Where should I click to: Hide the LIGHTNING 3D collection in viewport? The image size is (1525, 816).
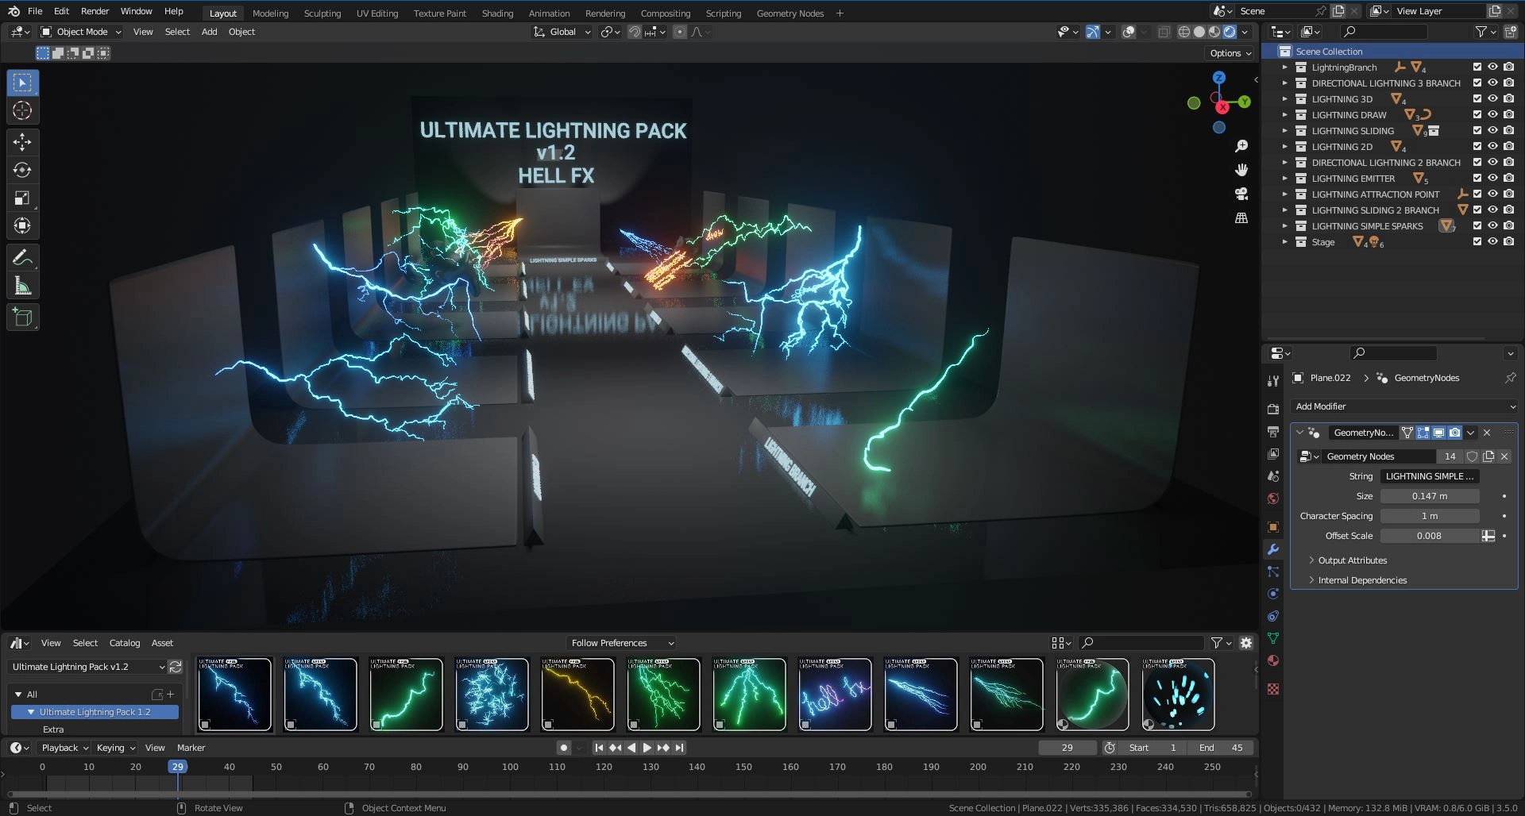1492,99
